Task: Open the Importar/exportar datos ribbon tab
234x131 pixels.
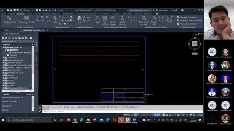Action: (52, 14)
